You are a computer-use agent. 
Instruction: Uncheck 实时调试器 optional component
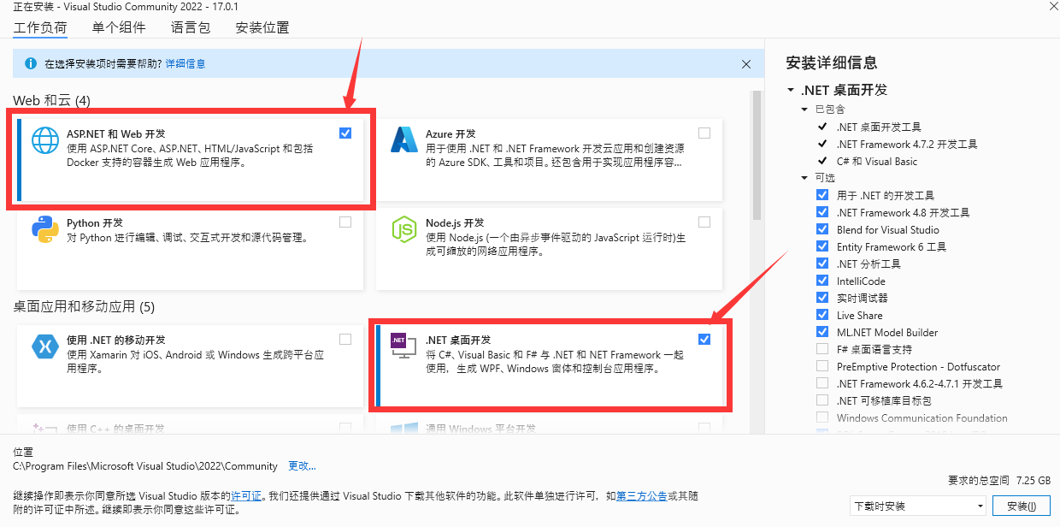822,298
